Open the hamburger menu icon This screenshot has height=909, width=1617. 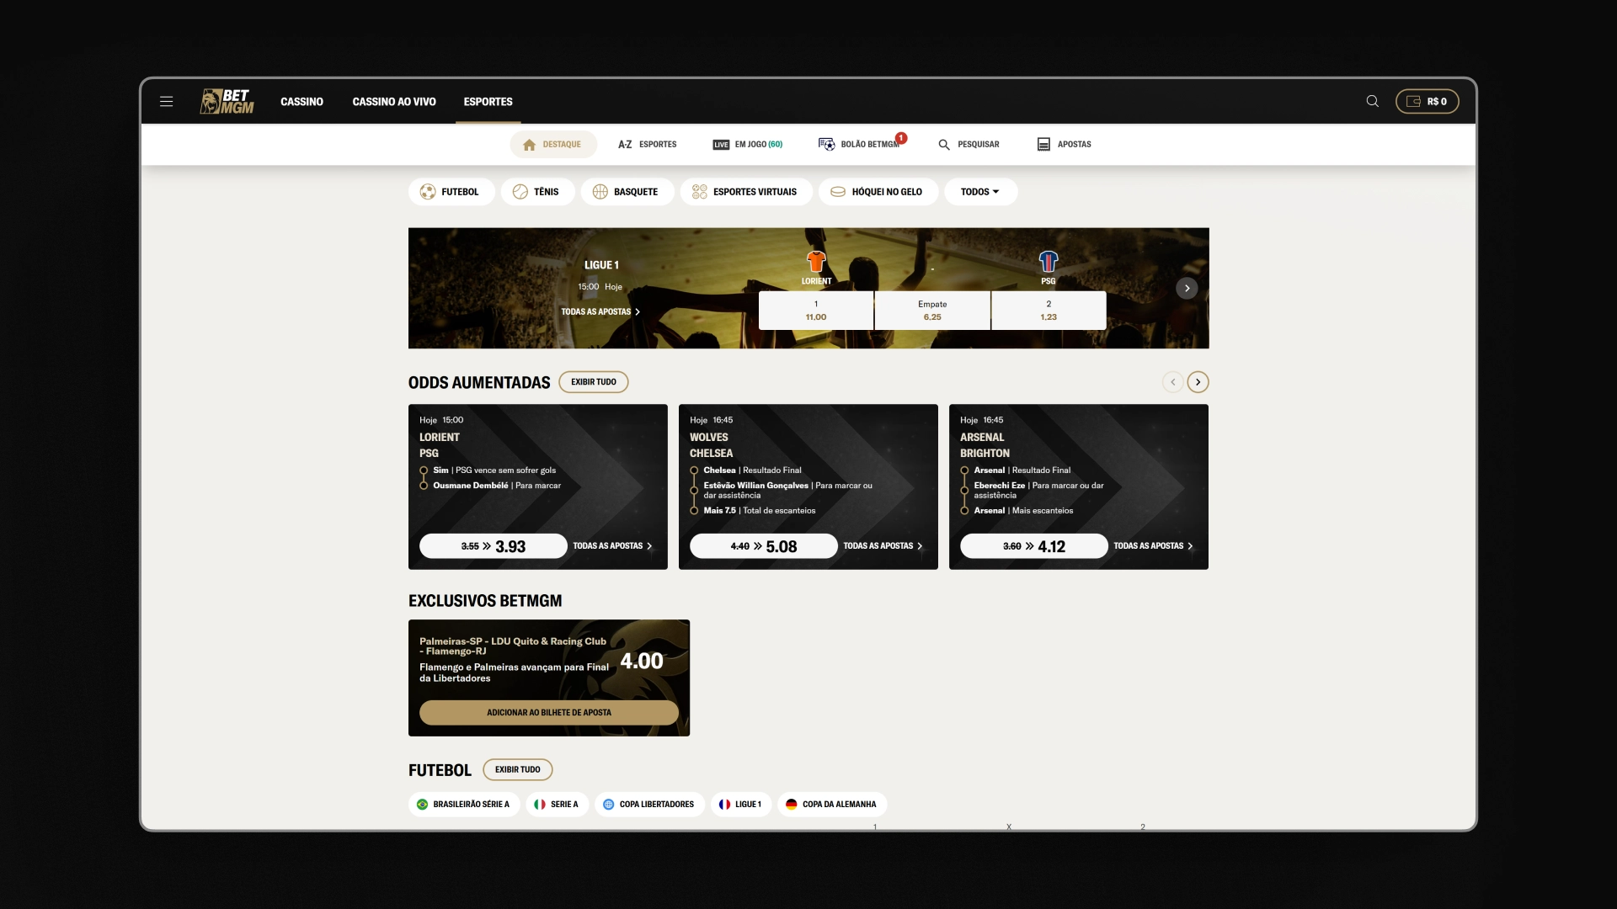pos(166,102)
